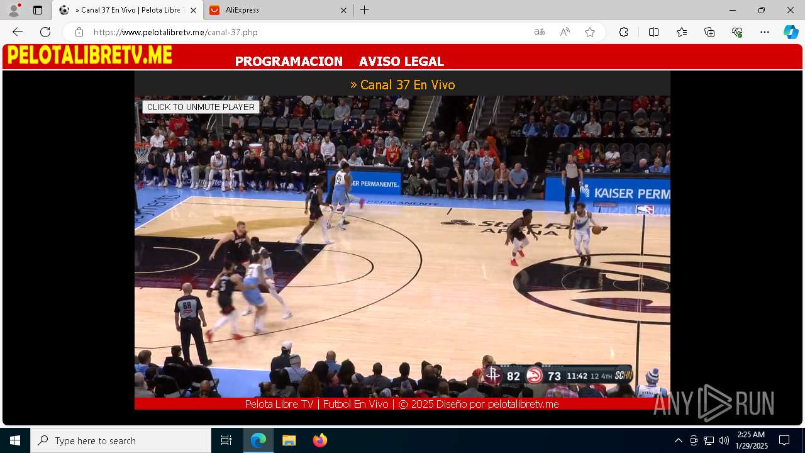Viewport: 805px width, 453px height.
Task: Click the Canal 37 En Vivo heading
Action: pyautogui.click(x=402, y=84)
